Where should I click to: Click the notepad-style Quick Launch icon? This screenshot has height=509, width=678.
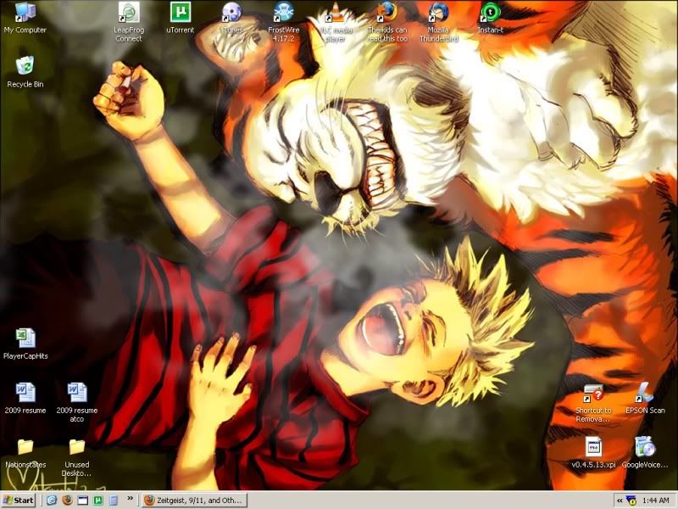click(x=114, y=501)
